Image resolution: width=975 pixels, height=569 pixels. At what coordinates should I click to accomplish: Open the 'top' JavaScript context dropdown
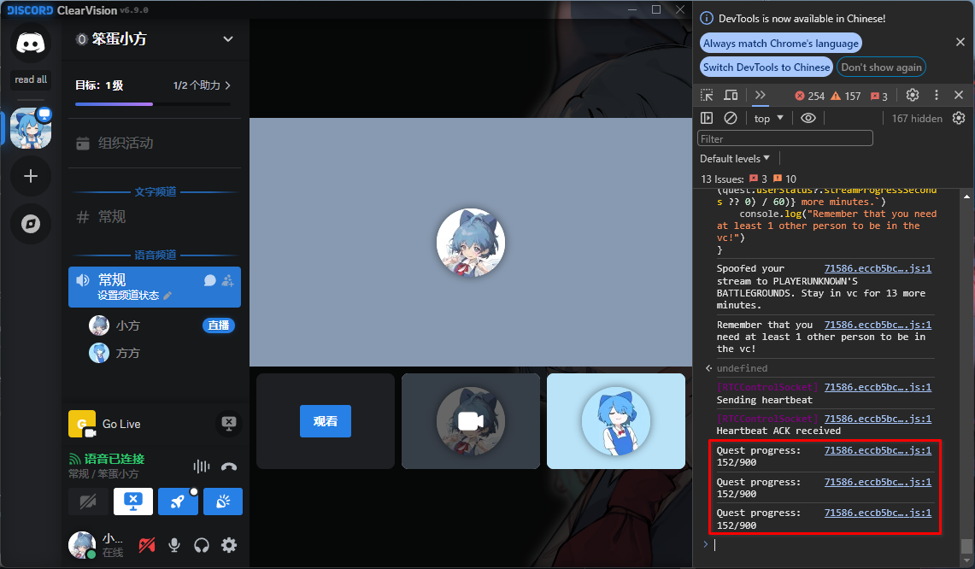(768, 118)
